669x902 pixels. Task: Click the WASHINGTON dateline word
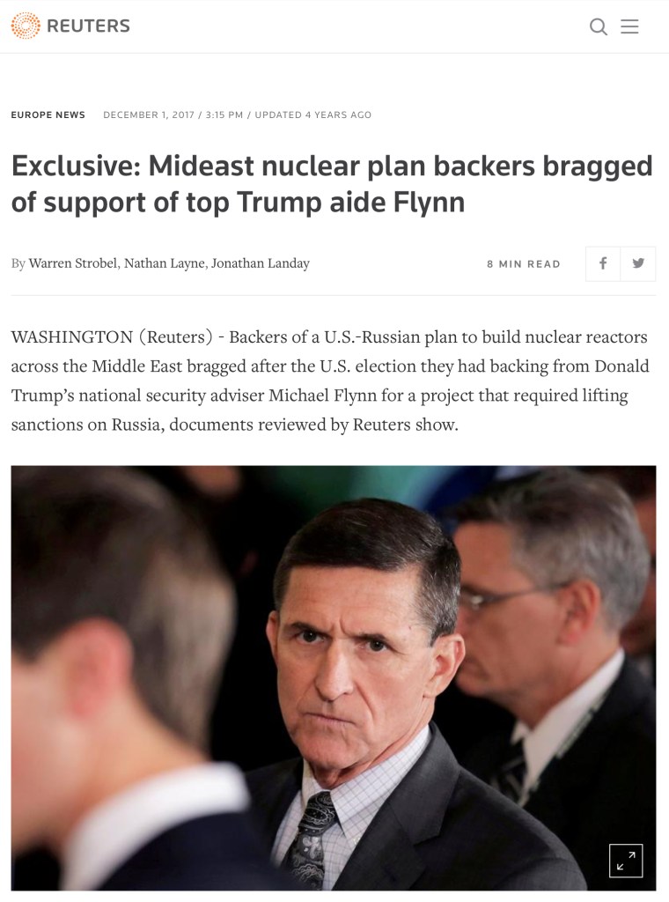(x=72, y=336)
